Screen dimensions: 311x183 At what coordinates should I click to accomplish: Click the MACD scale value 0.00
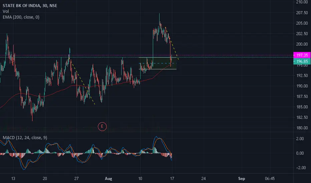(300, 153)
